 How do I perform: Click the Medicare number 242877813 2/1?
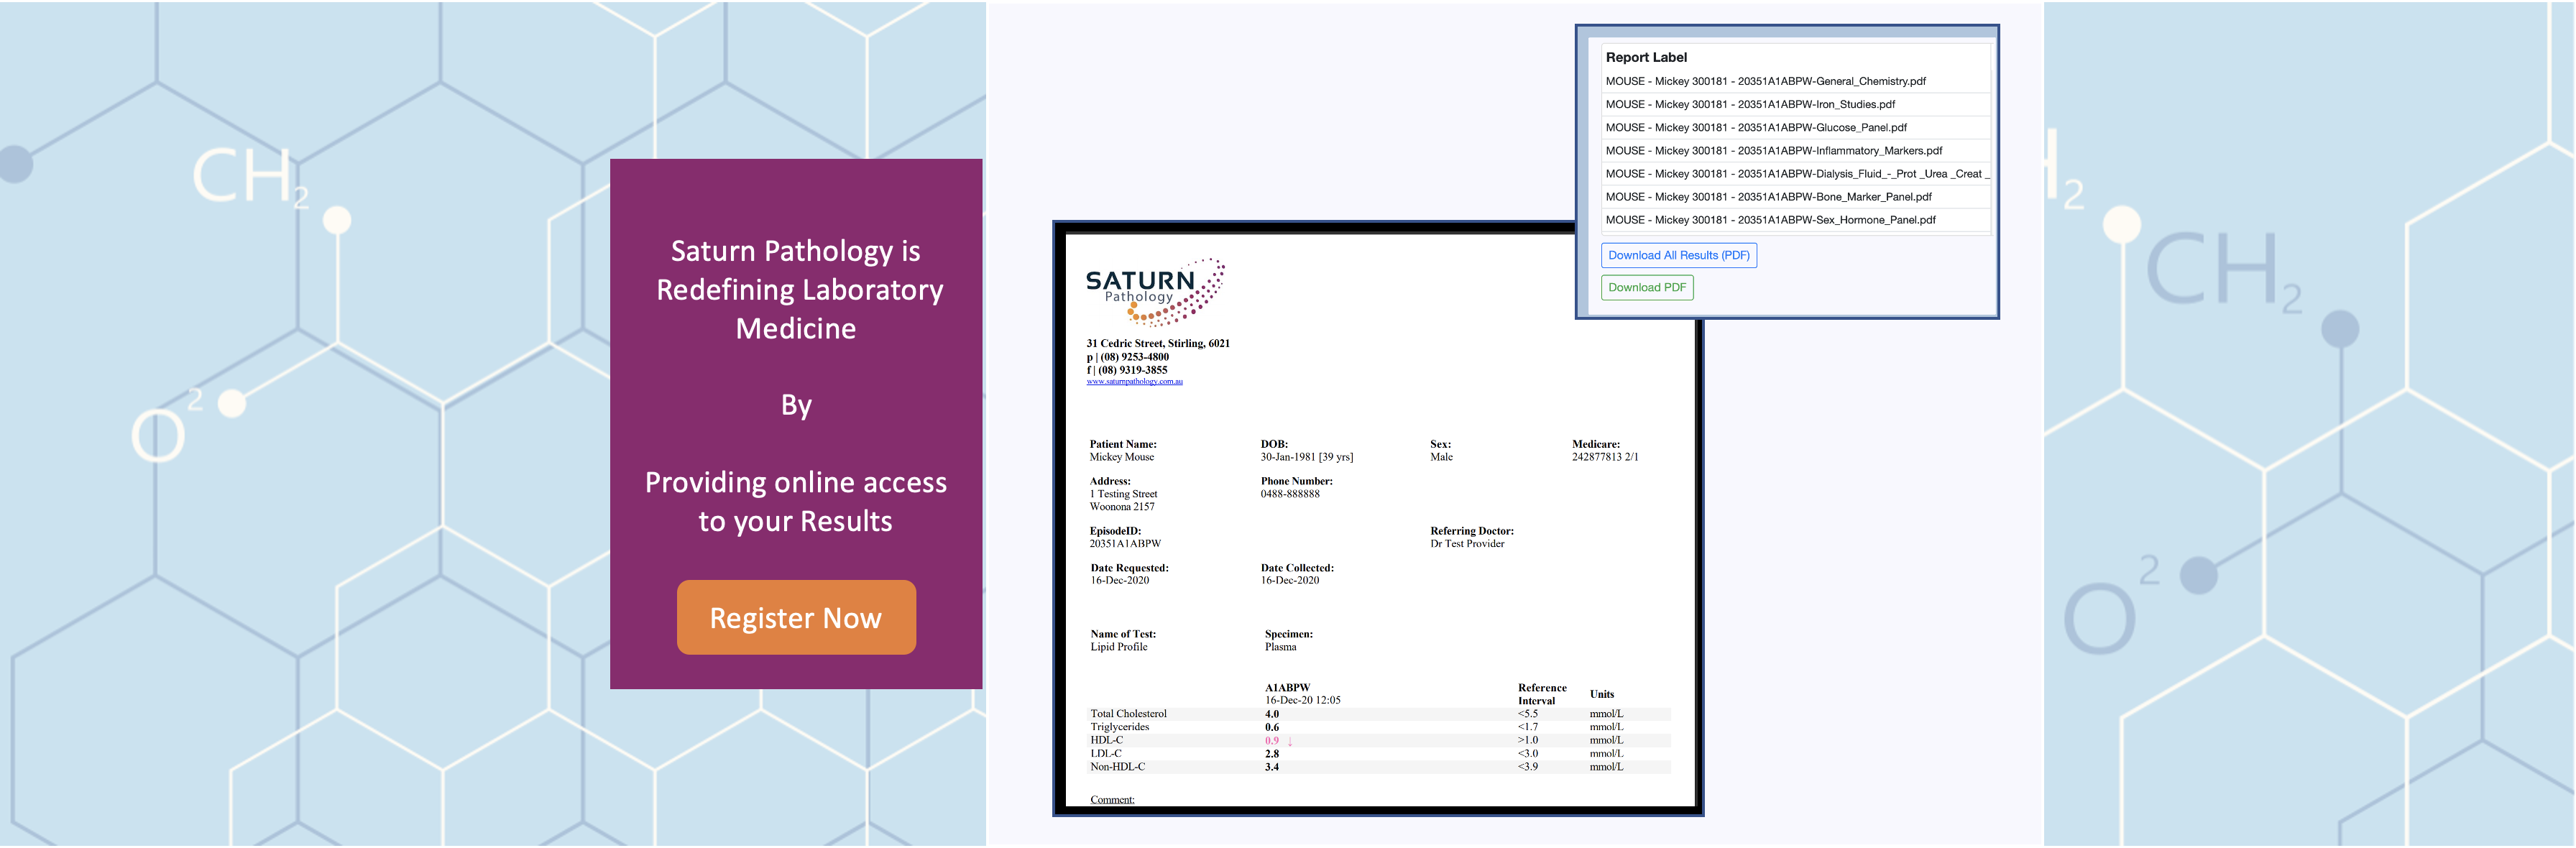point(1604,457)
